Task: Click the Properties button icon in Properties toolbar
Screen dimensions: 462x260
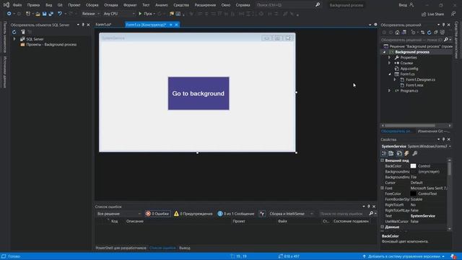Action: pos(399,153)
